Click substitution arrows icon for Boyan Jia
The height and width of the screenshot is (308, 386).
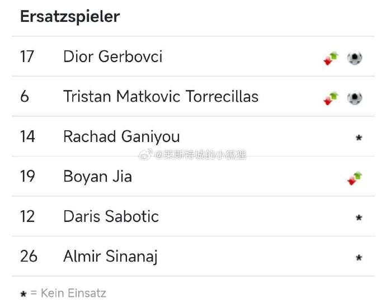(x=355, y=178)
